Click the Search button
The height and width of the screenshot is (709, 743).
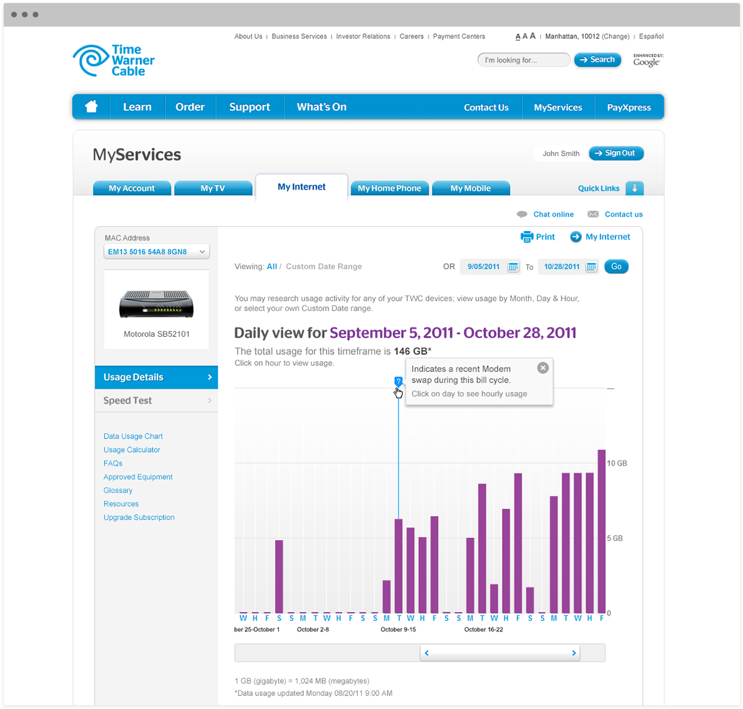click(597, 59)
